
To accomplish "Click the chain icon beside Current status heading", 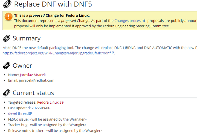I will [7, 93].
